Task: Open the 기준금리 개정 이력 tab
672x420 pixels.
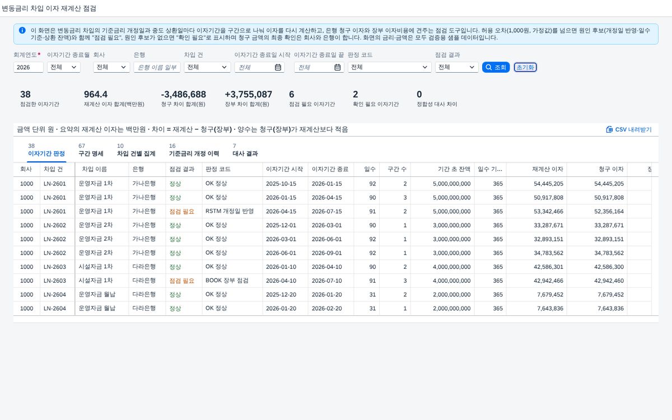Action: coord(194,150)
